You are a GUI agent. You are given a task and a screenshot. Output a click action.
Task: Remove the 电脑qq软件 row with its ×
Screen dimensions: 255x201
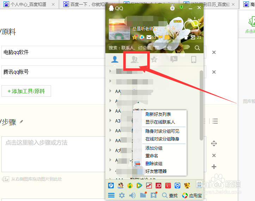pyautogui.click(x=214, y=52)
